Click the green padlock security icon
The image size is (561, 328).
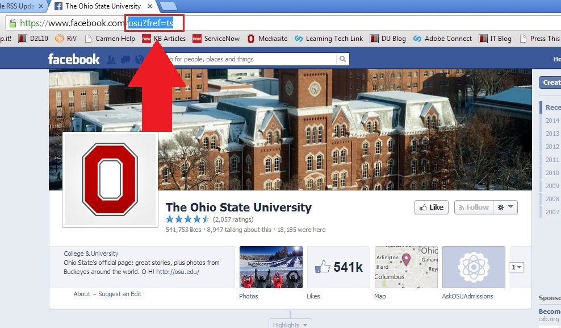pyautogui.click(x=11, y=23)
